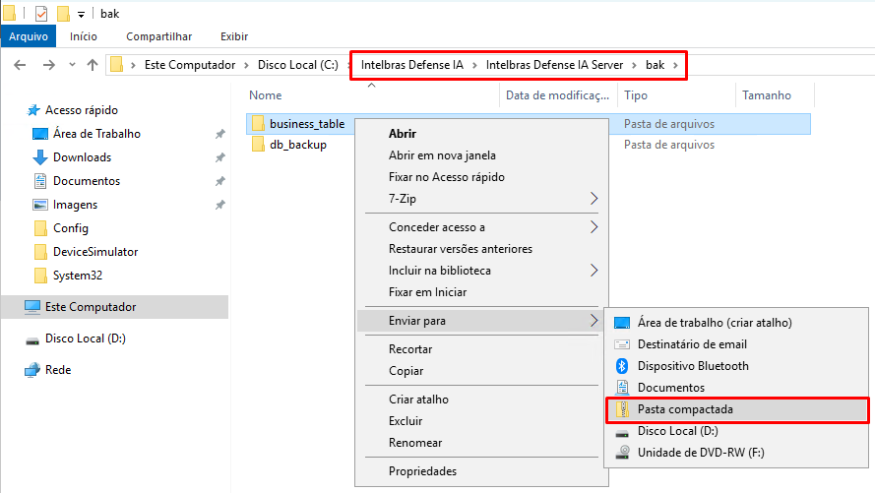Click Este Computador in address bar
The image size is (875, 493).
(x=190, y=65)
